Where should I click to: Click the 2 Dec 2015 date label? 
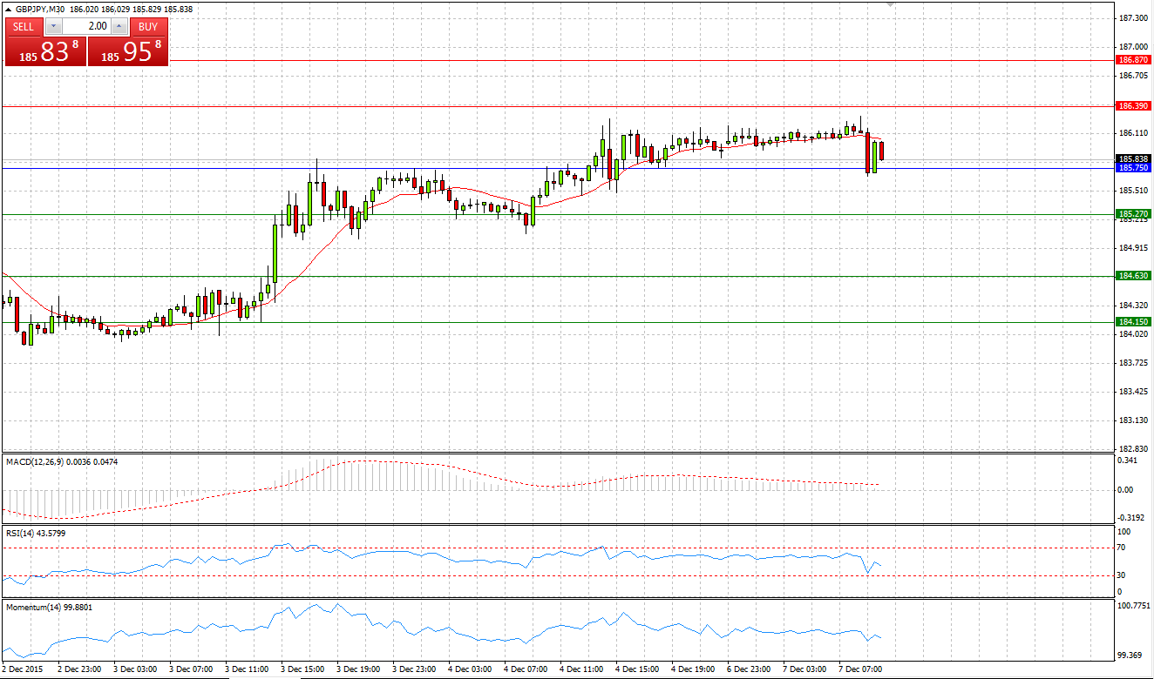tap(21, 669)
